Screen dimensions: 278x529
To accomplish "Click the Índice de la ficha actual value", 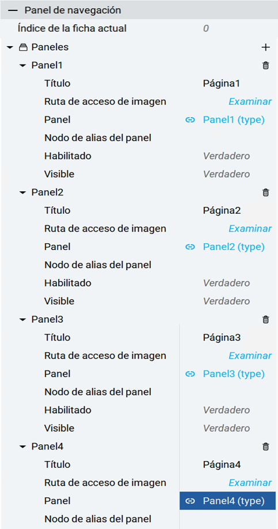I will pyautogui.click(x=206, y=29).
